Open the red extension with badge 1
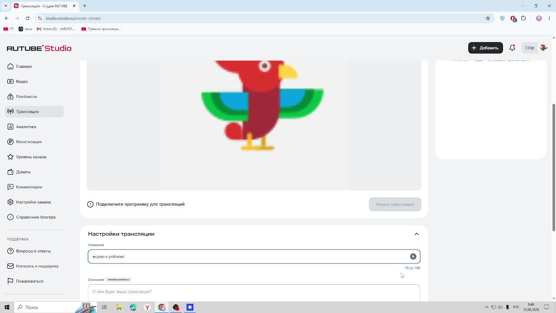 tap(513, 19)
